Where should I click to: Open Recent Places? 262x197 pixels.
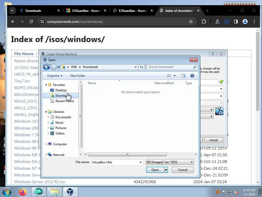[x=64, y=101]
